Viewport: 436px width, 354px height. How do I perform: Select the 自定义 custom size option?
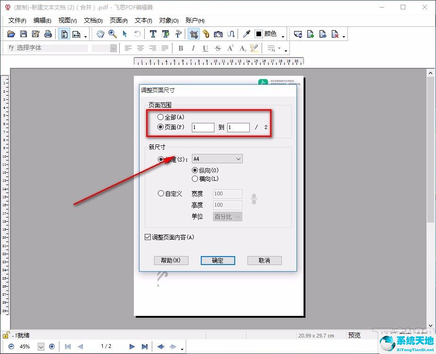pos(161,193)
